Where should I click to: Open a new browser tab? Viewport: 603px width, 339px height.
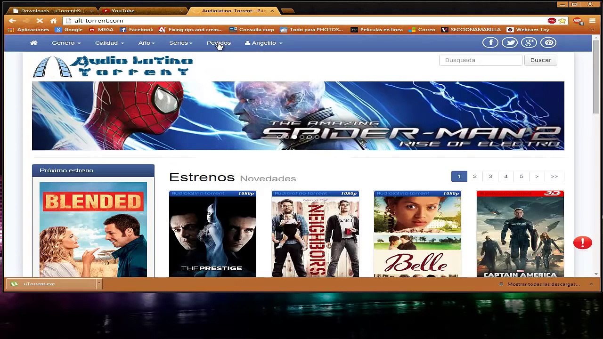point(287,10)
